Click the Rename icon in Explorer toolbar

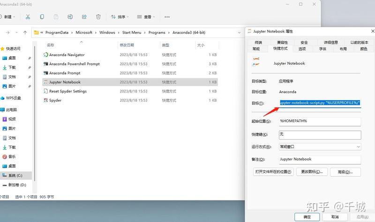[70, 17]
